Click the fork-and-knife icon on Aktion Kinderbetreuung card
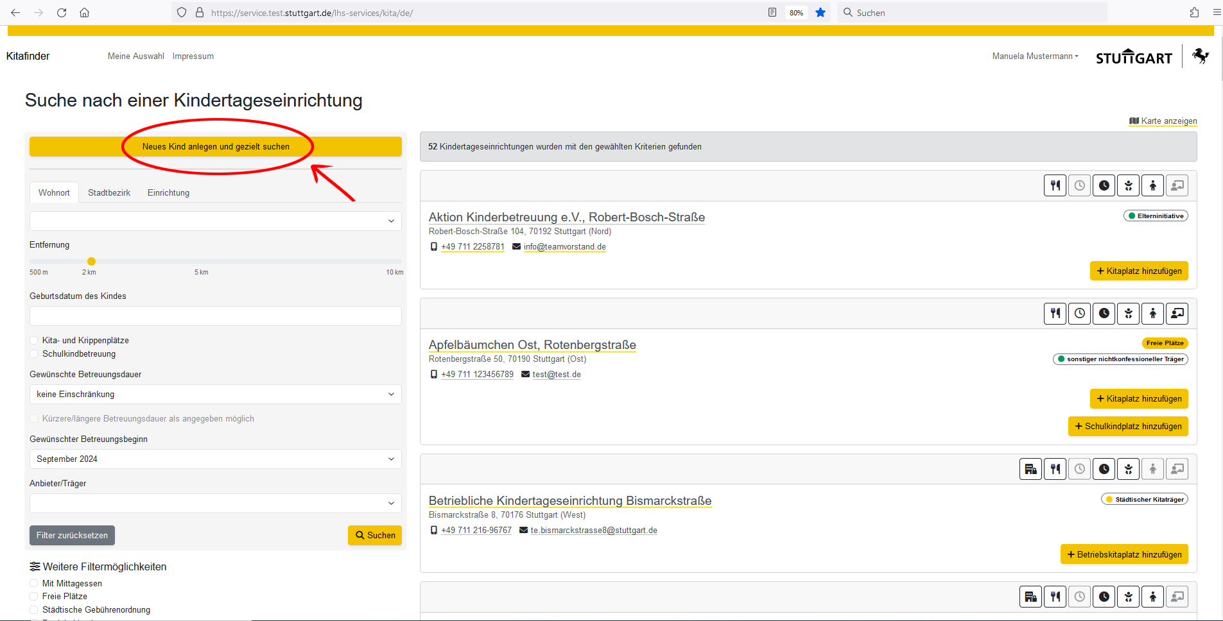 1055,186
